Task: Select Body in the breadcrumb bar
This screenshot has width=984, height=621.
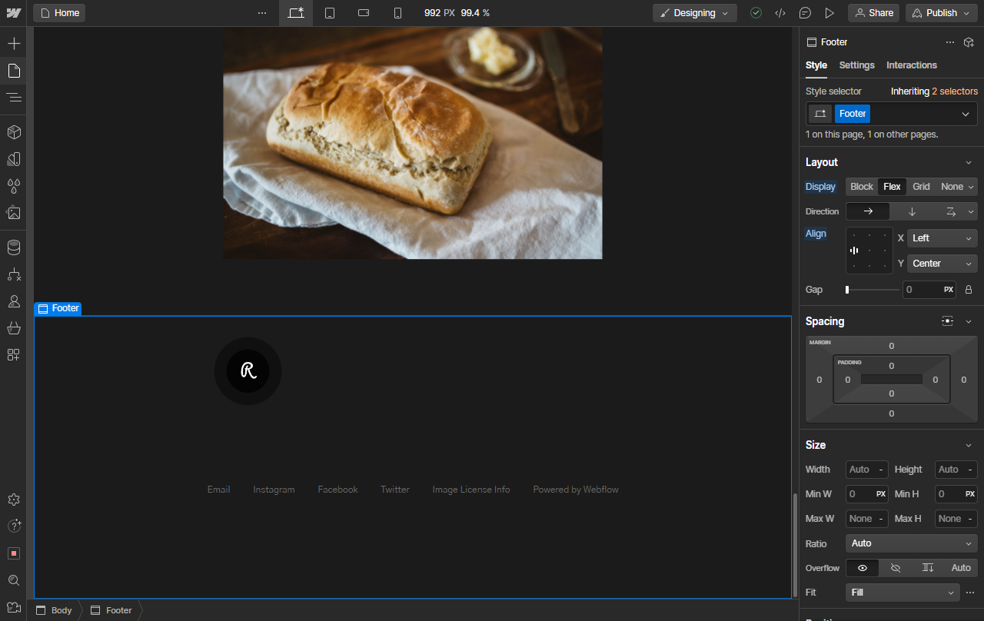Action: tap(55, 610)
